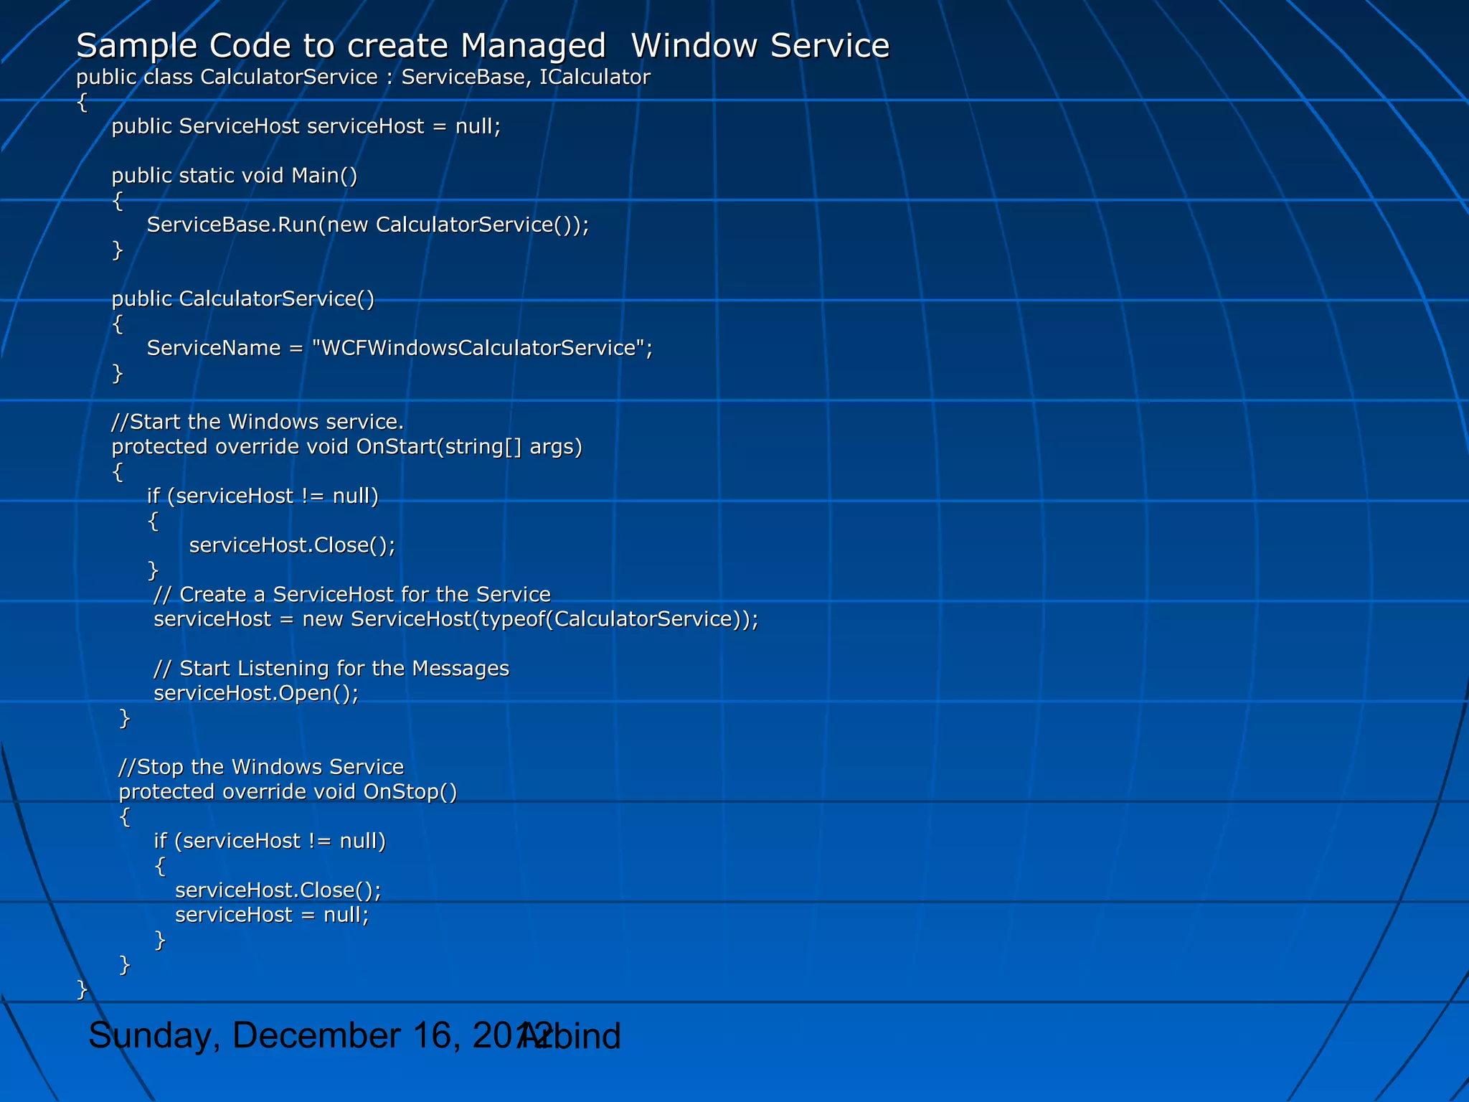1469x1102 pixels.
Task: Click the 'serviceHost = null;' line in OnStop
Action: [x=272, y=915]
